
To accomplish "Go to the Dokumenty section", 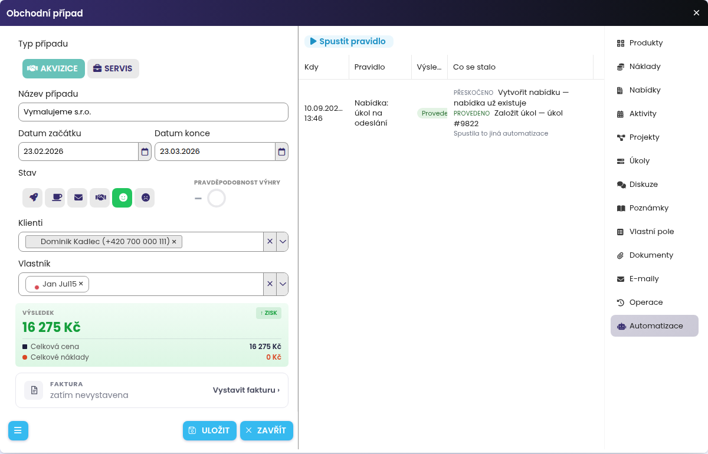I will (x=654, y=255).
